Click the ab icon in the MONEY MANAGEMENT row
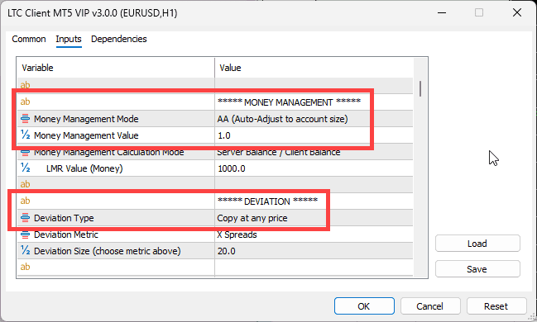 tap(25, 102)
